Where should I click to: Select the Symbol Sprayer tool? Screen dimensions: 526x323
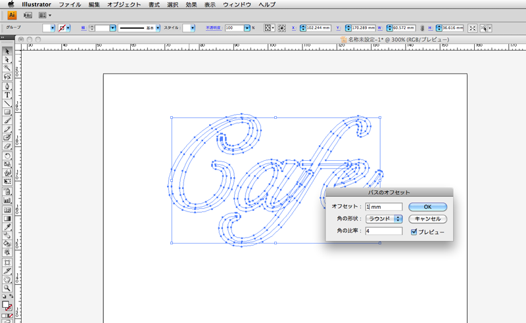7,192
